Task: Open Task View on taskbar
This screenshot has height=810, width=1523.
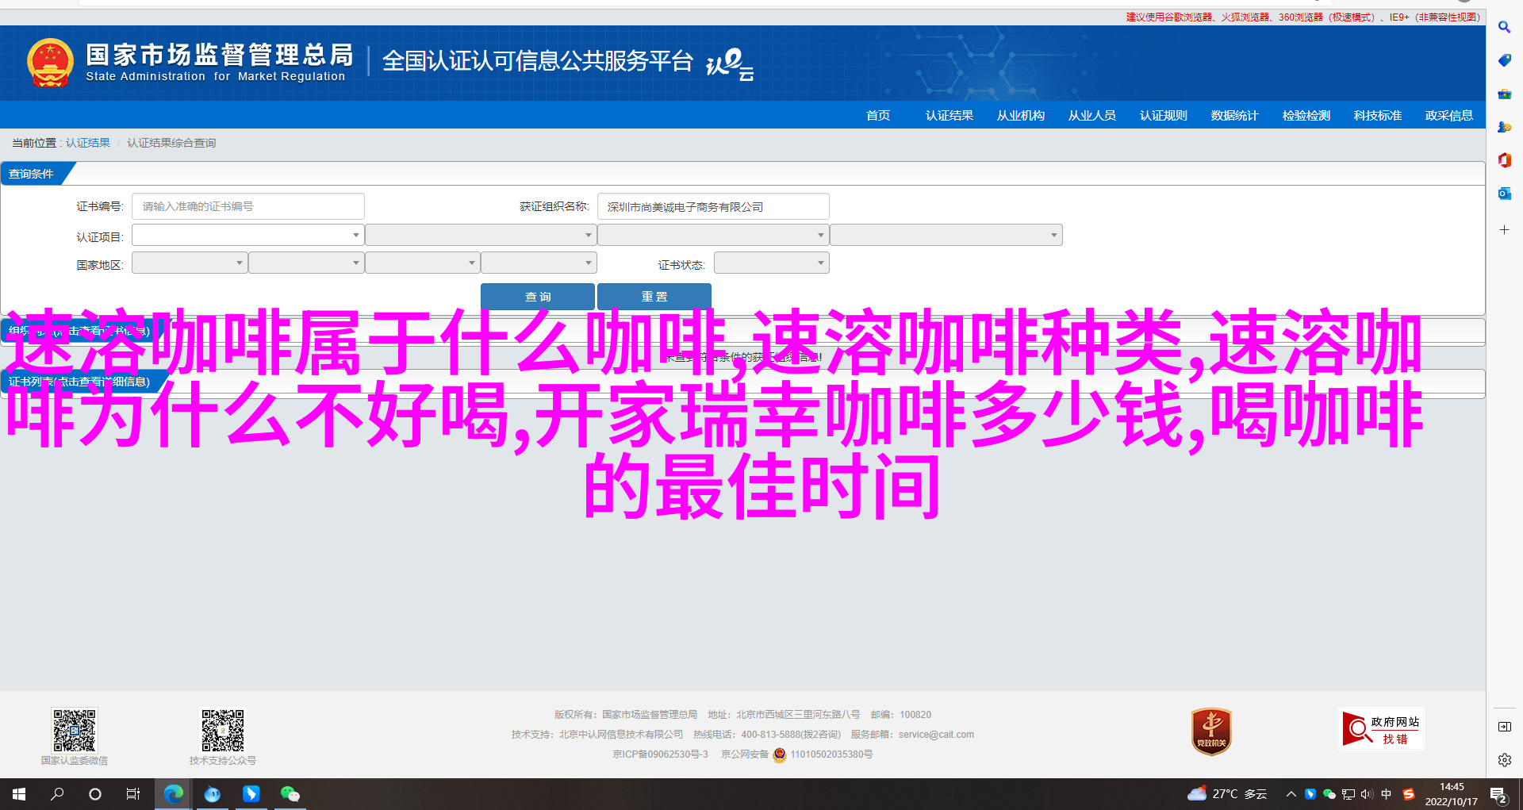Action: tap(133, 794)
